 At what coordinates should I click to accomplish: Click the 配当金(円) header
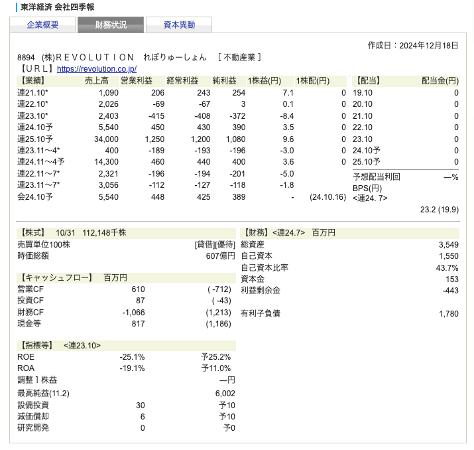pos(440,81)
